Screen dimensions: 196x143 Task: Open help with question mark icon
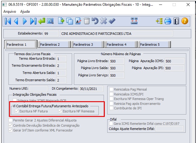[184, 21]
